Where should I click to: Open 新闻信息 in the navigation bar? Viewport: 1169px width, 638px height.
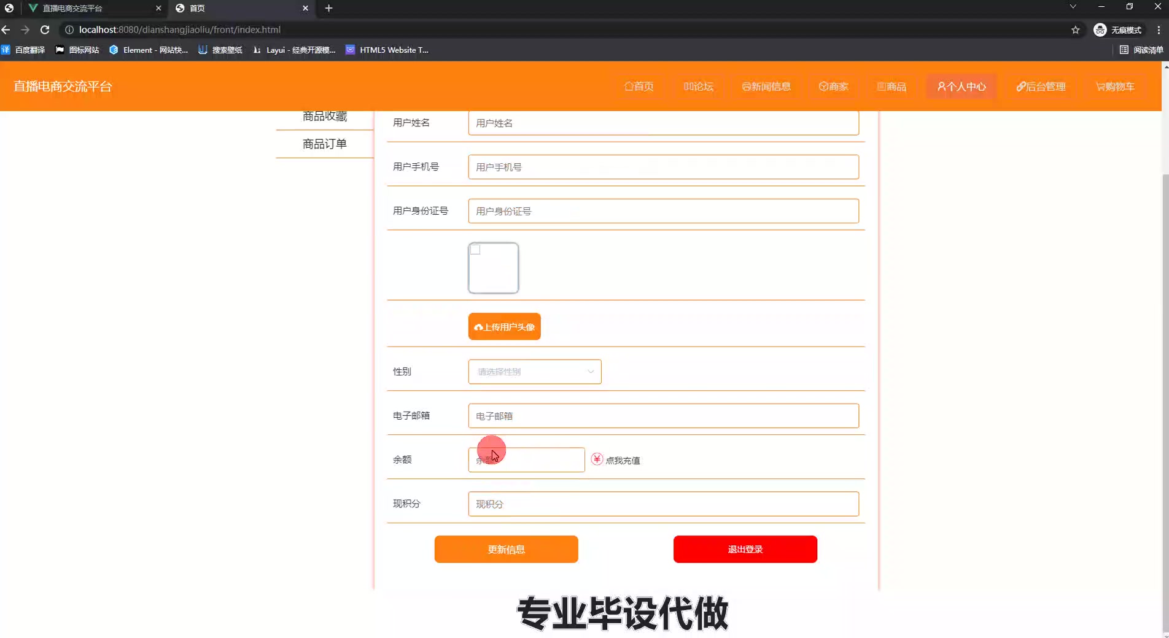[x=766, y=86]
